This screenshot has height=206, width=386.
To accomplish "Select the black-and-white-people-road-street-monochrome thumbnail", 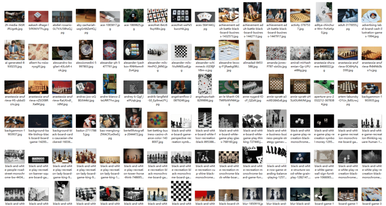I will 15,156.
